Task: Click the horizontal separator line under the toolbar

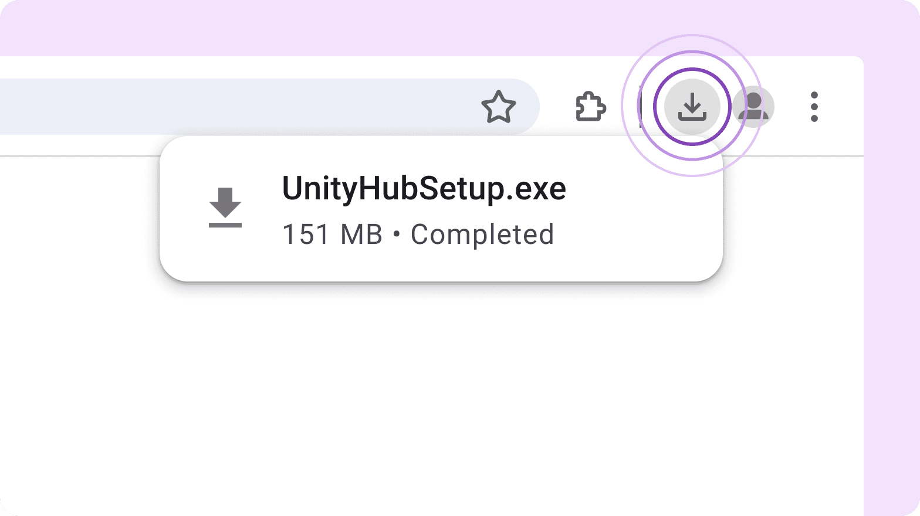Action: click(76, 156)
